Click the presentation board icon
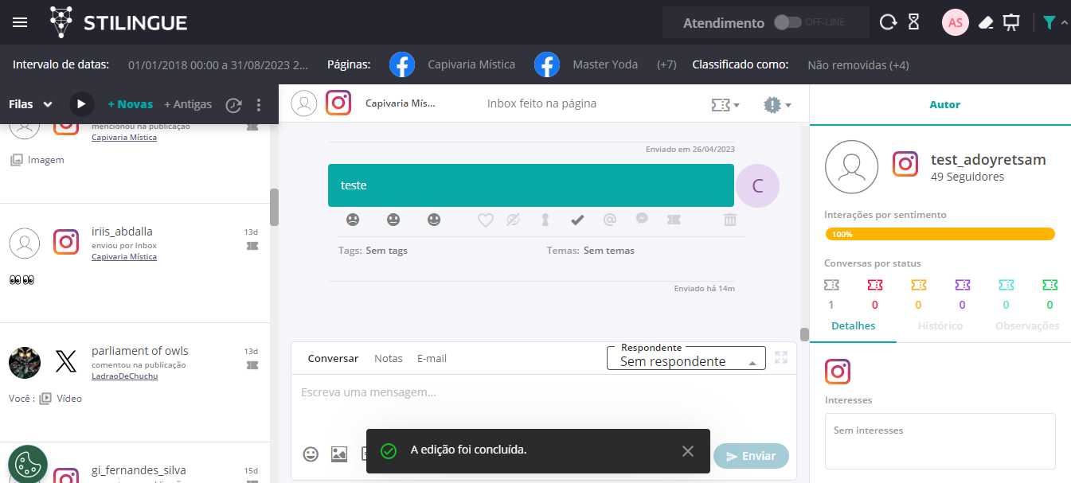Image resolution: width=1071 pixels, height=483 pixels. point(1011,22)
